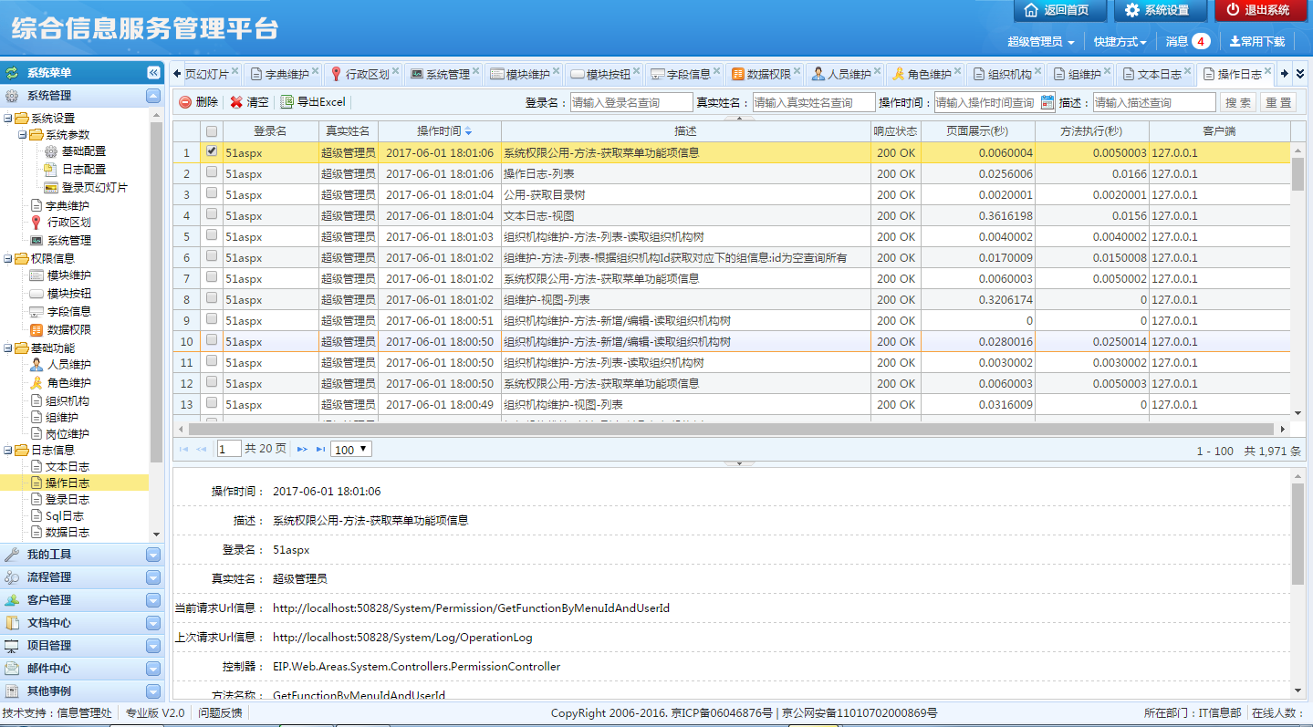
Task: Open the tab list dropdown chevron
Action: [x=1301, y=74]
